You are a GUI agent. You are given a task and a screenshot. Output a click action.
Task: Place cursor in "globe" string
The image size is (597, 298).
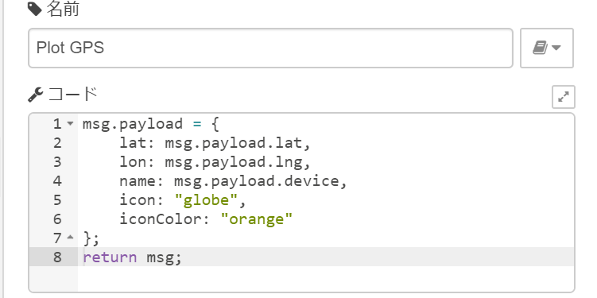[207, 200]
